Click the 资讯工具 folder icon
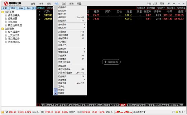The image size is (187, 115). pyautogui.click(x=2, y=12)
